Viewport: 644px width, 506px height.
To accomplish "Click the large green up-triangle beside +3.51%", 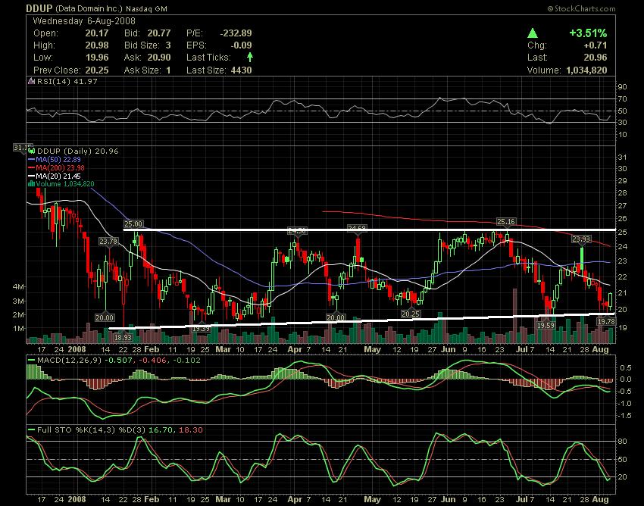I will [x=533, y=33].
